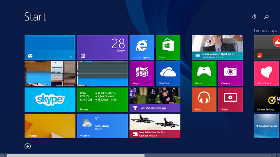The image size is (280, 157).
Task: Open the Desktop tile
Action: (50, 126)
